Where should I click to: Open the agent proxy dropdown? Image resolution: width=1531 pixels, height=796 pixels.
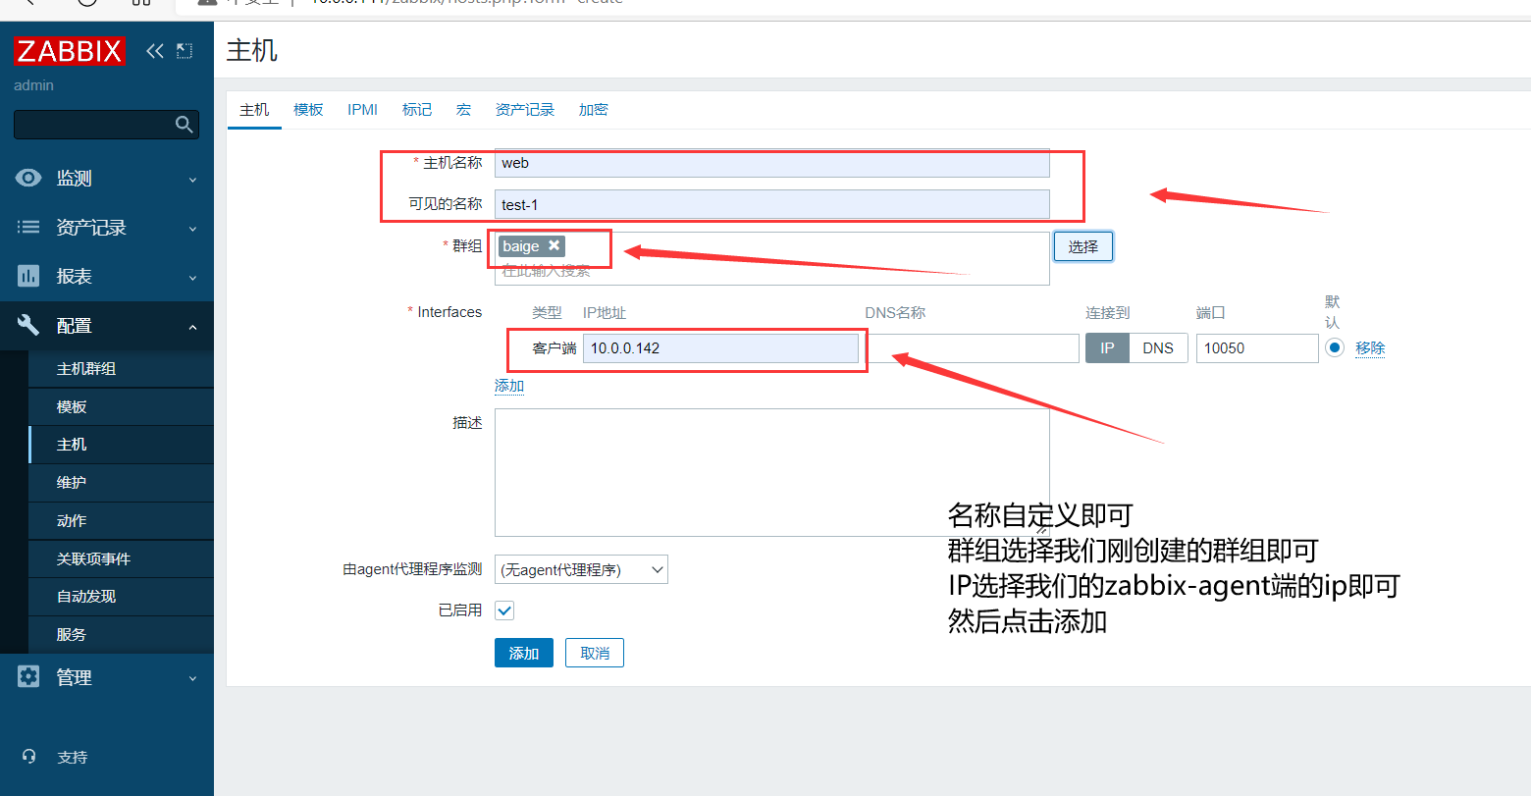pos(581,569)
